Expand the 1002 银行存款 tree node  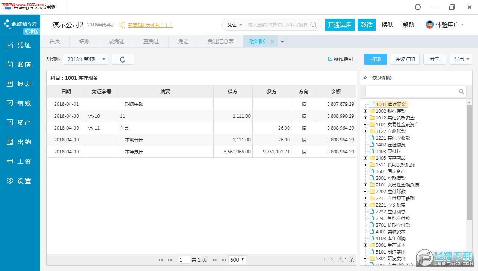click(x=365, y=111)
